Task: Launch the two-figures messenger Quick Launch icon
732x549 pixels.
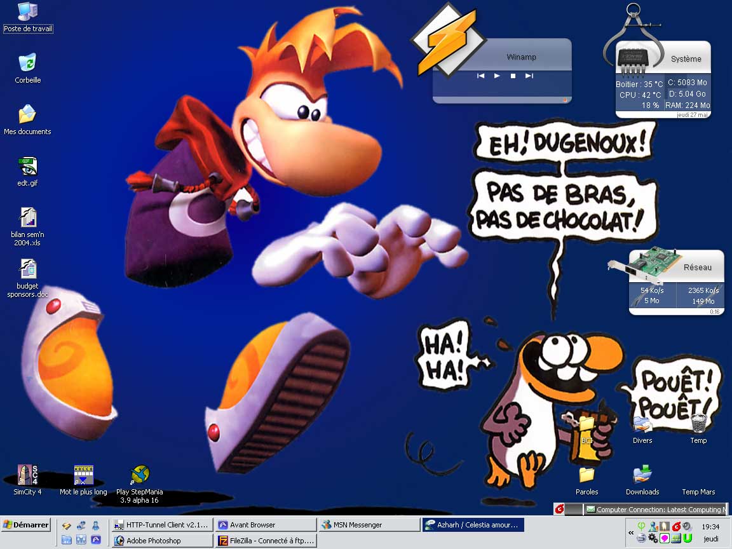Action: pyautogui.click(x=81, y=525)
